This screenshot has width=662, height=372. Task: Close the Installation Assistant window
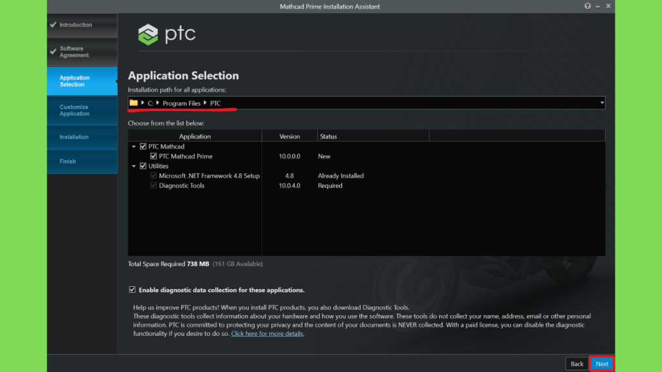point(608,6)
